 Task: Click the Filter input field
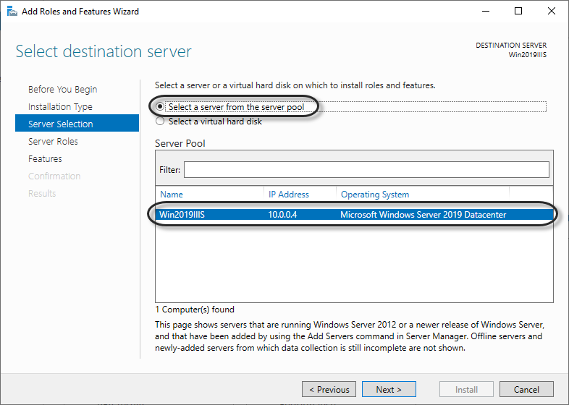[366, 170]
